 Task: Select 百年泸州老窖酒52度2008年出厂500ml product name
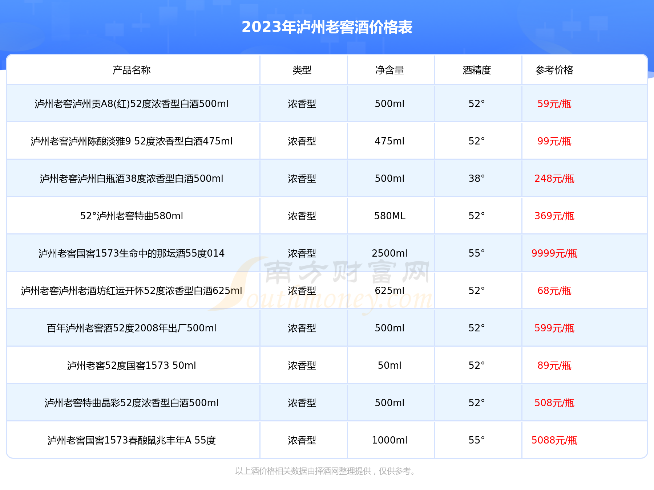click(132, 328)
